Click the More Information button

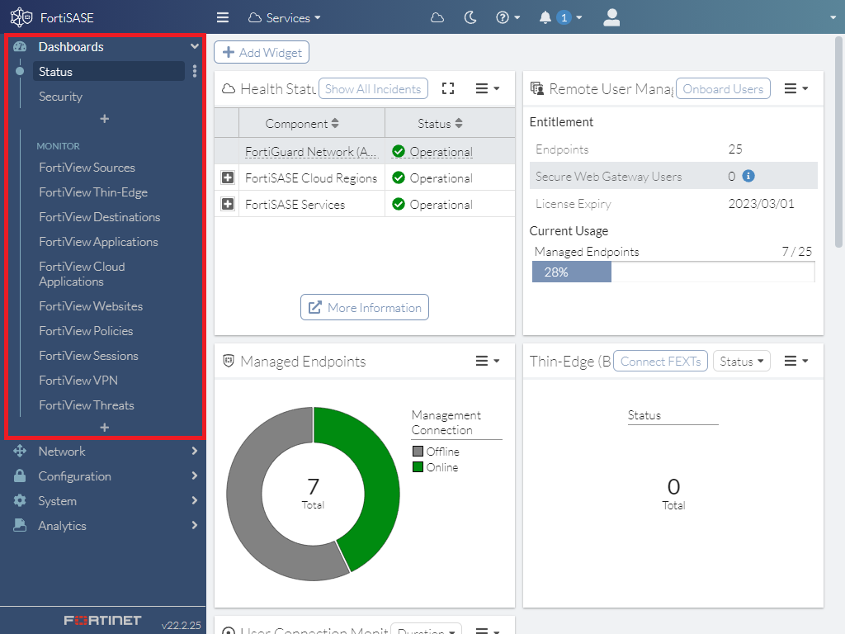365,307
